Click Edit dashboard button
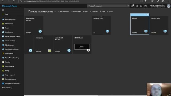Viewport: 171px width, 96px height. pyautogui.click(x=76, y=11)
